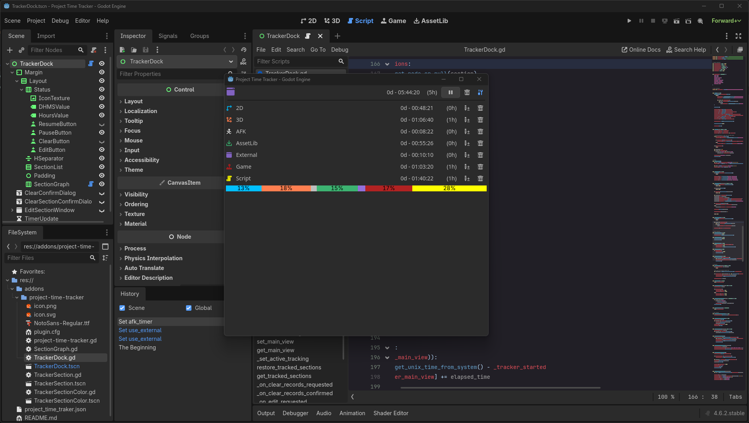
Task: Edit time for the 2D row
Action: pos(467,108)
